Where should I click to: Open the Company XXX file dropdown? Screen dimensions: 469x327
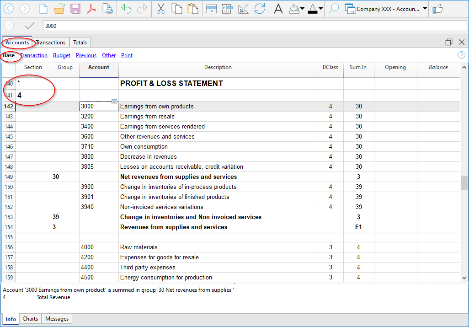[425, 9]
